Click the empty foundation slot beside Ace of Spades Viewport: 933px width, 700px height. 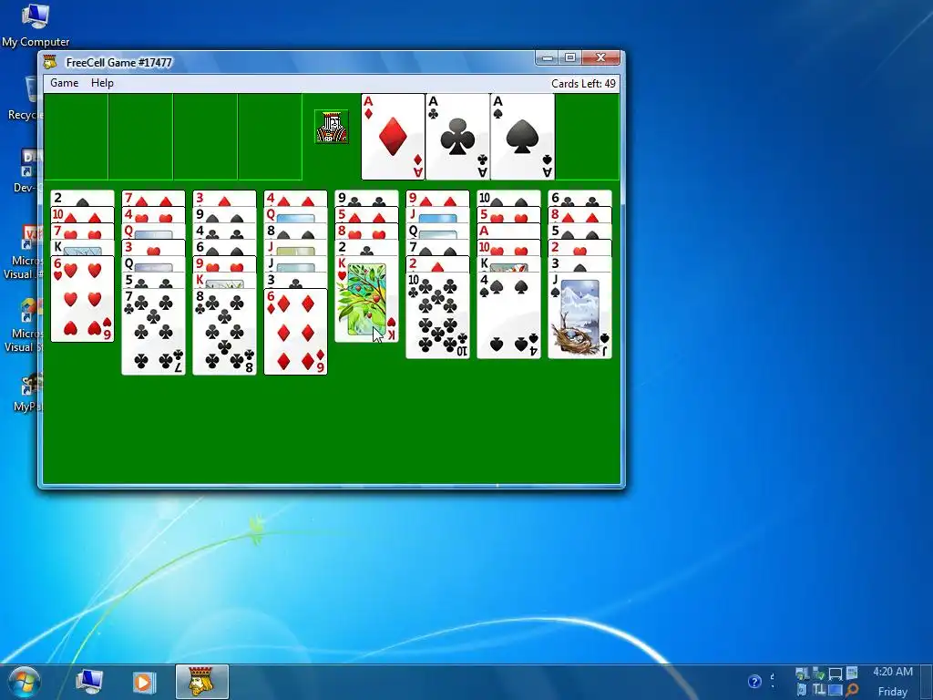pyautogui.click(x=588, y=137)
